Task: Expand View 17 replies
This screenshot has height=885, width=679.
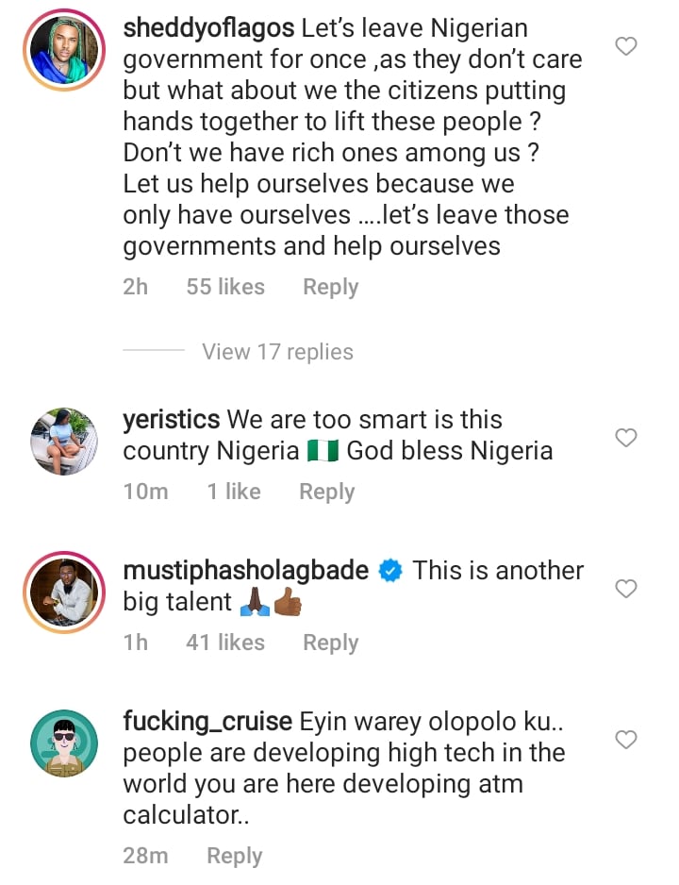Action: [x=277, y=352]
